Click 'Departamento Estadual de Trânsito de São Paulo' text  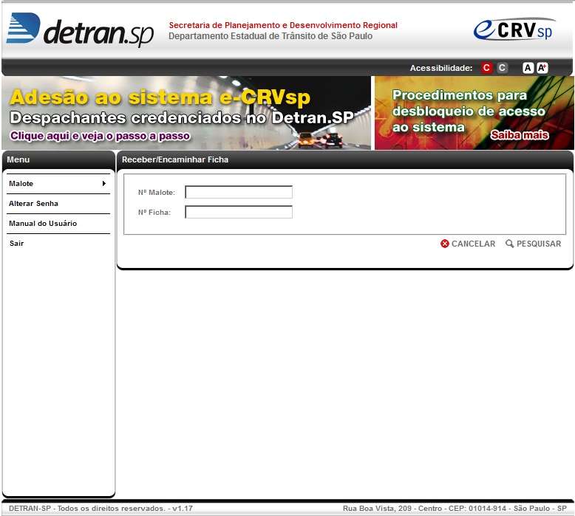pos(271,36)
